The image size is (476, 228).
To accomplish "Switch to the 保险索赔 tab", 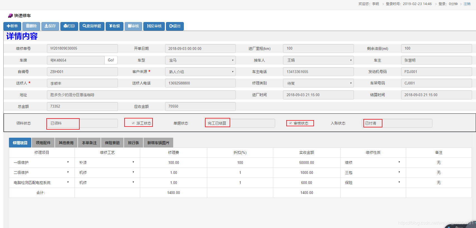I will click(x=112, y=142).
